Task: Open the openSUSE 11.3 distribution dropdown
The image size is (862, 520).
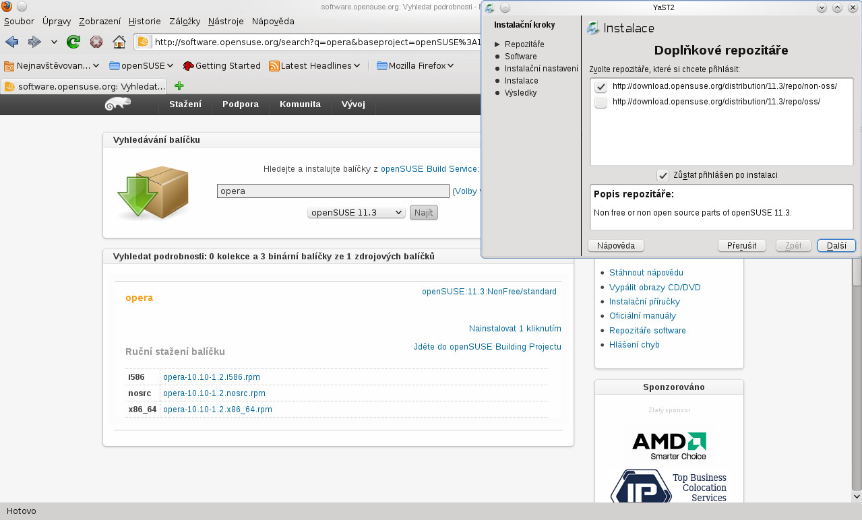Action: [x=356, y=213]
